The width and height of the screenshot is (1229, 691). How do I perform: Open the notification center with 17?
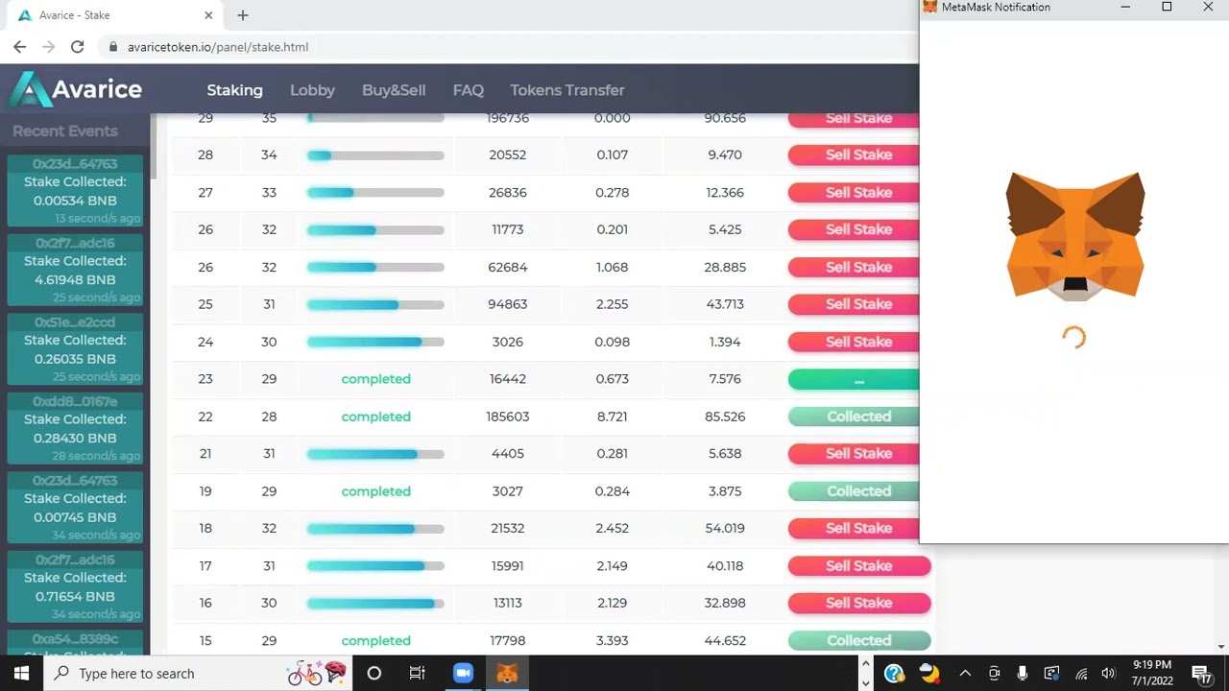coord(1201,674)
